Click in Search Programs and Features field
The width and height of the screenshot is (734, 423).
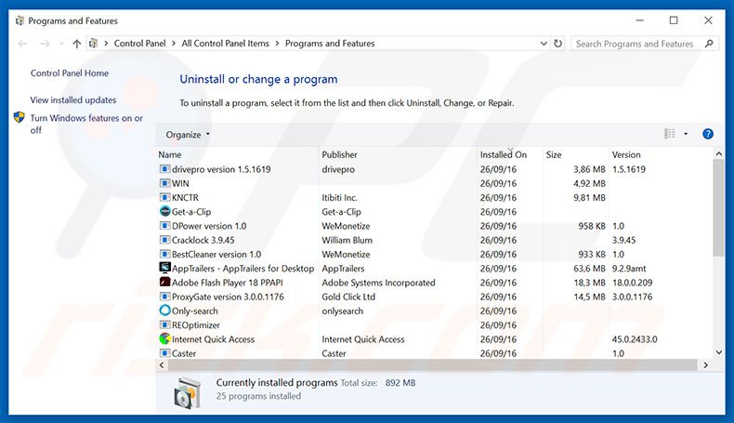(636, 44)
